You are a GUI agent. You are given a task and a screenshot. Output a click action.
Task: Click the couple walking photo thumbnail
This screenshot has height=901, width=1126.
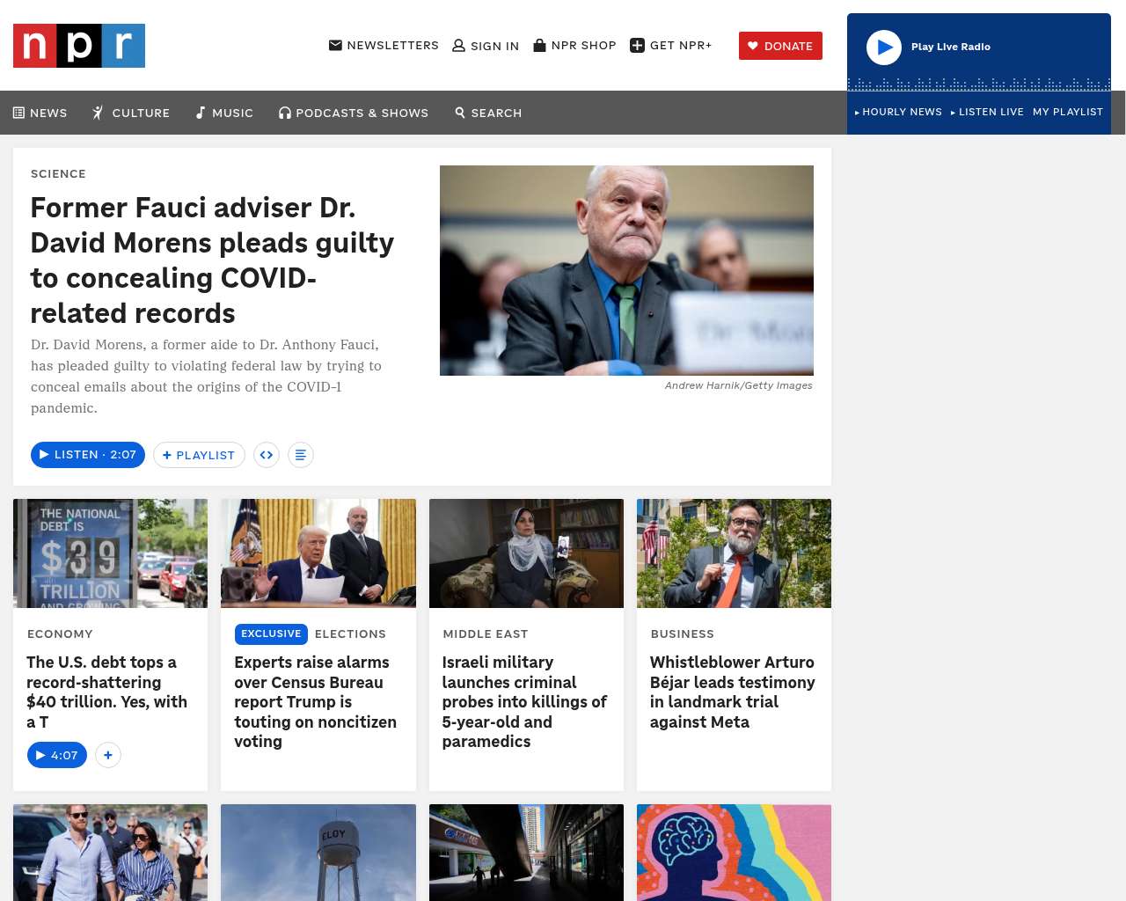[111, 853]
